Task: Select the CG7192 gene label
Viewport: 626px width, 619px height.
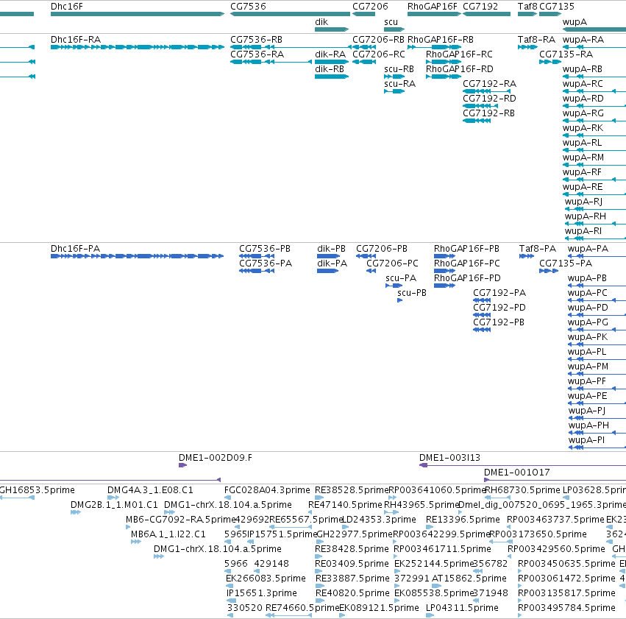Action: coord(480,7)
